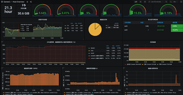The width and height of the screenshot is (183, 95).
Task: Click the 24.52 GiB available space cell
Action: pyautogui.click(x=160, y=30)
